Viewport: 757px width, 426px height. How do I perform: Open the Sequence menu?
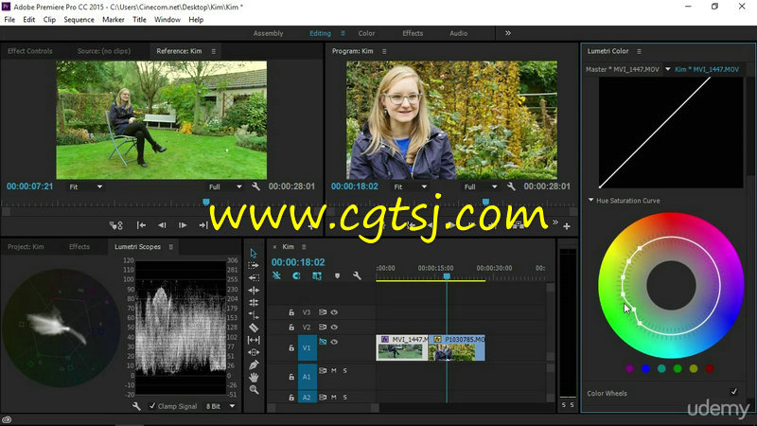(79, 20)
